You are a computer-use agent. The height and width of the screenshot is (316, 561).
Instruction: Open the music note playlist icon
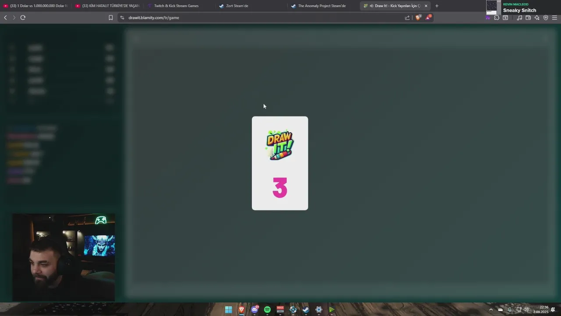pyautogui.click(x=519, y=18)
